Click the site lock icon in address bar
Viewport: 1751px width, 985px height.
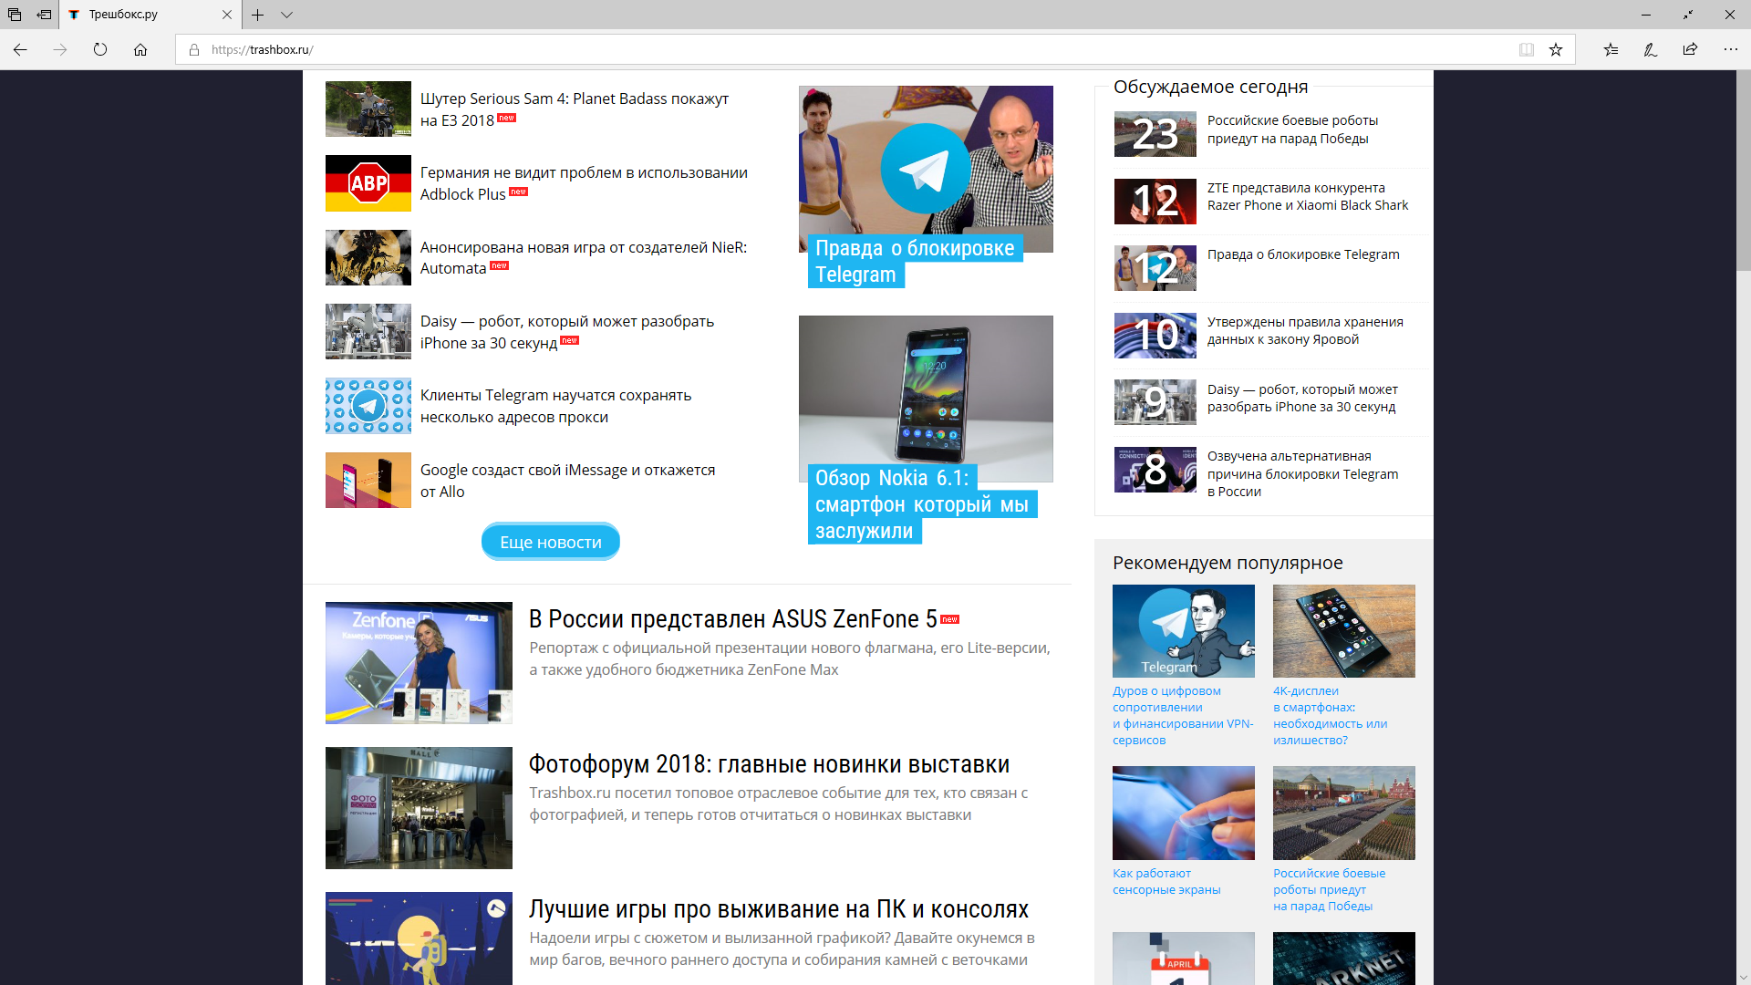tap(194, 49)
